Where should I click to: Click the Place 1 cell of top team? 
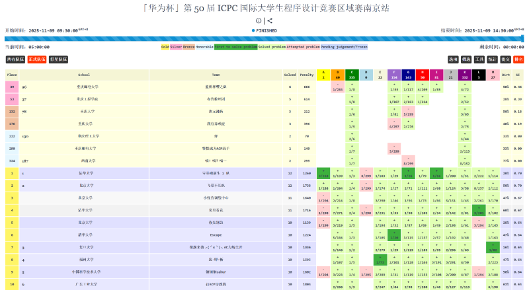(x=12, y=174)
